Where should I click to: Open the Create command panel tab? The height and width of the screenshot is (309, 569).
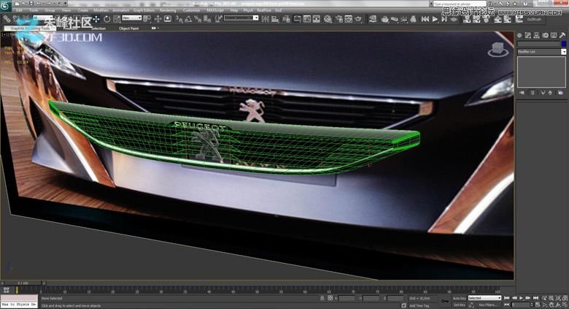coord(519,35)
